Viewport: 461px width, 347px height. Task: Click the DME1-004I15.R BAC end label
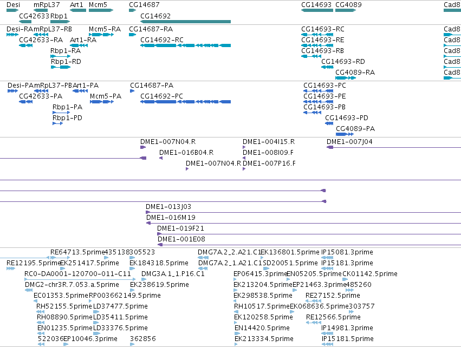click(x=269, y=142)
